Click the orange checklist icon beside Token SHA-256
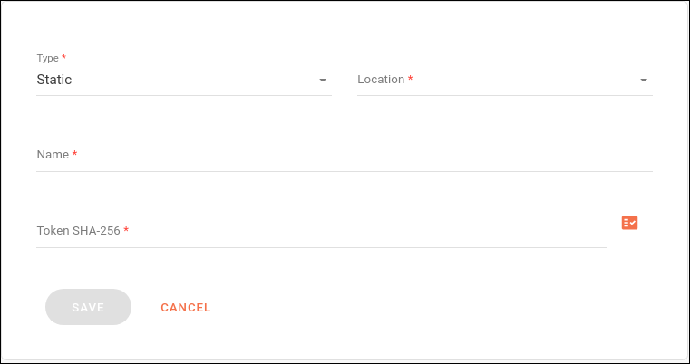 [629, 223]
